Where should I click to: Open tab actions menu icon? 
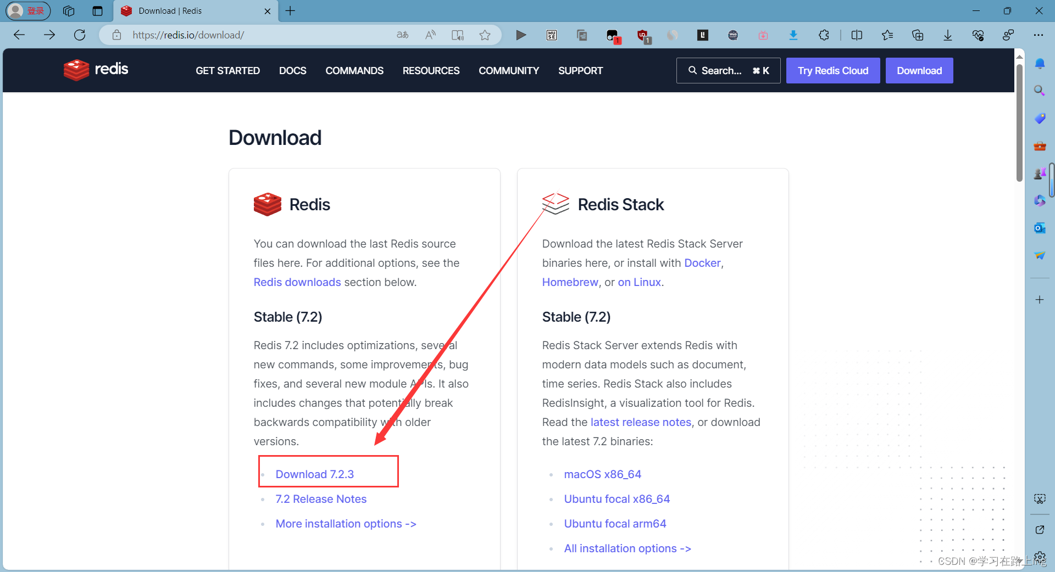[x=97, y=11]
